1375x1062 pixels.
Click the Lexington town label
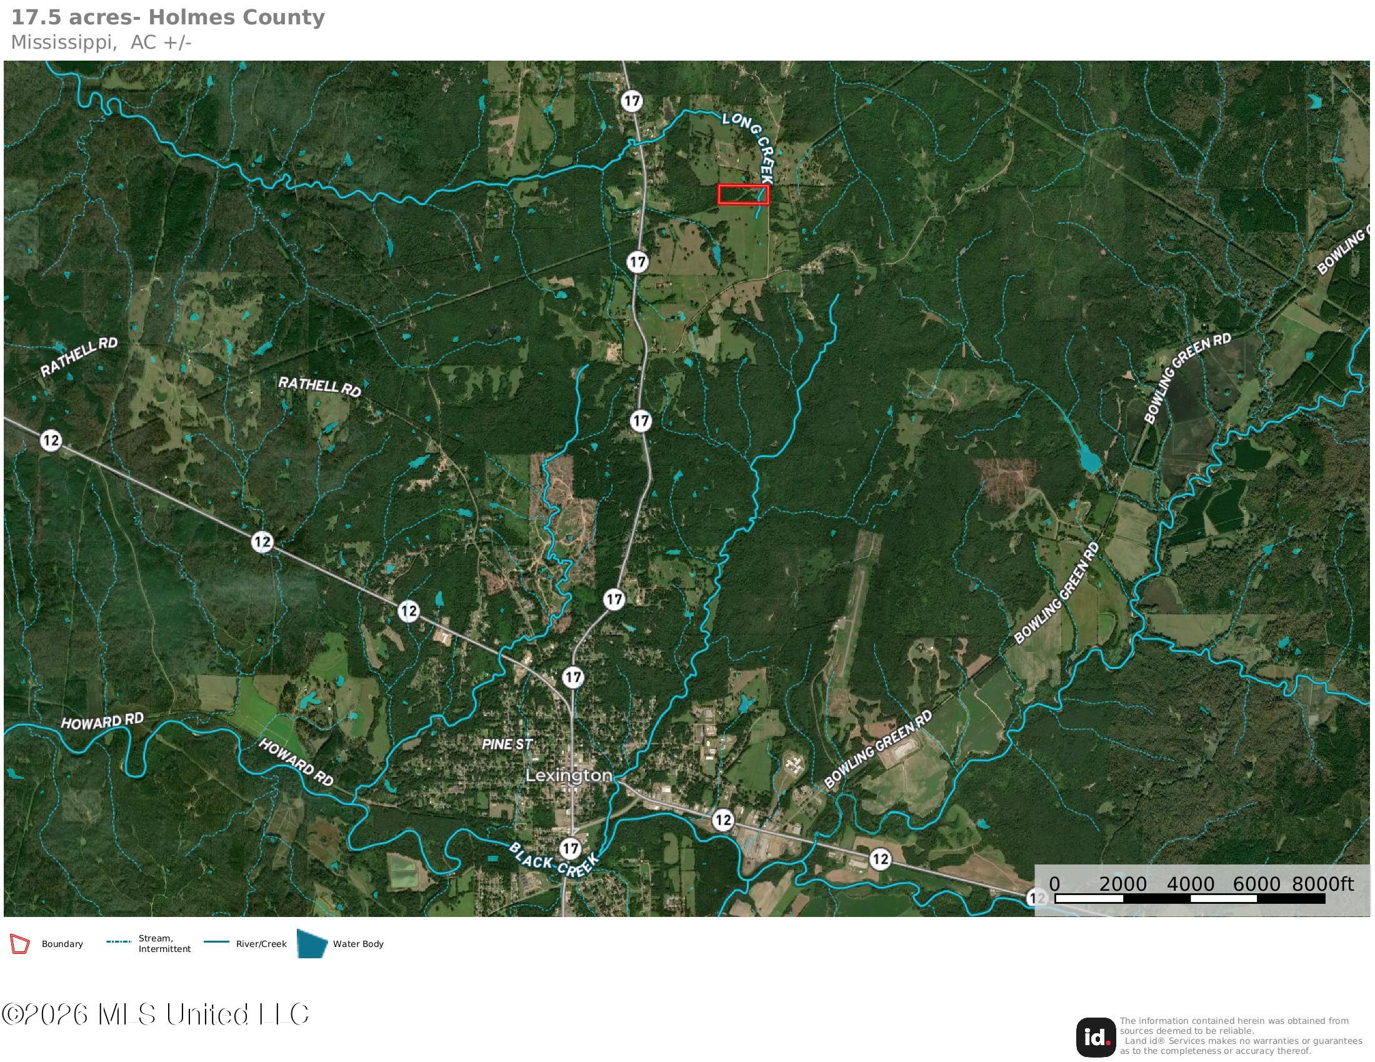coord(569,776)
